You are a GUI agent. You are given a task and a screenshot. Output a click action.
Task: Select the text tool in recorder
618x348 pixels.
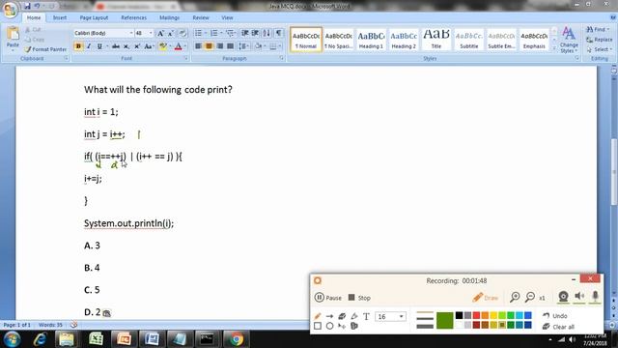[366, 316]
